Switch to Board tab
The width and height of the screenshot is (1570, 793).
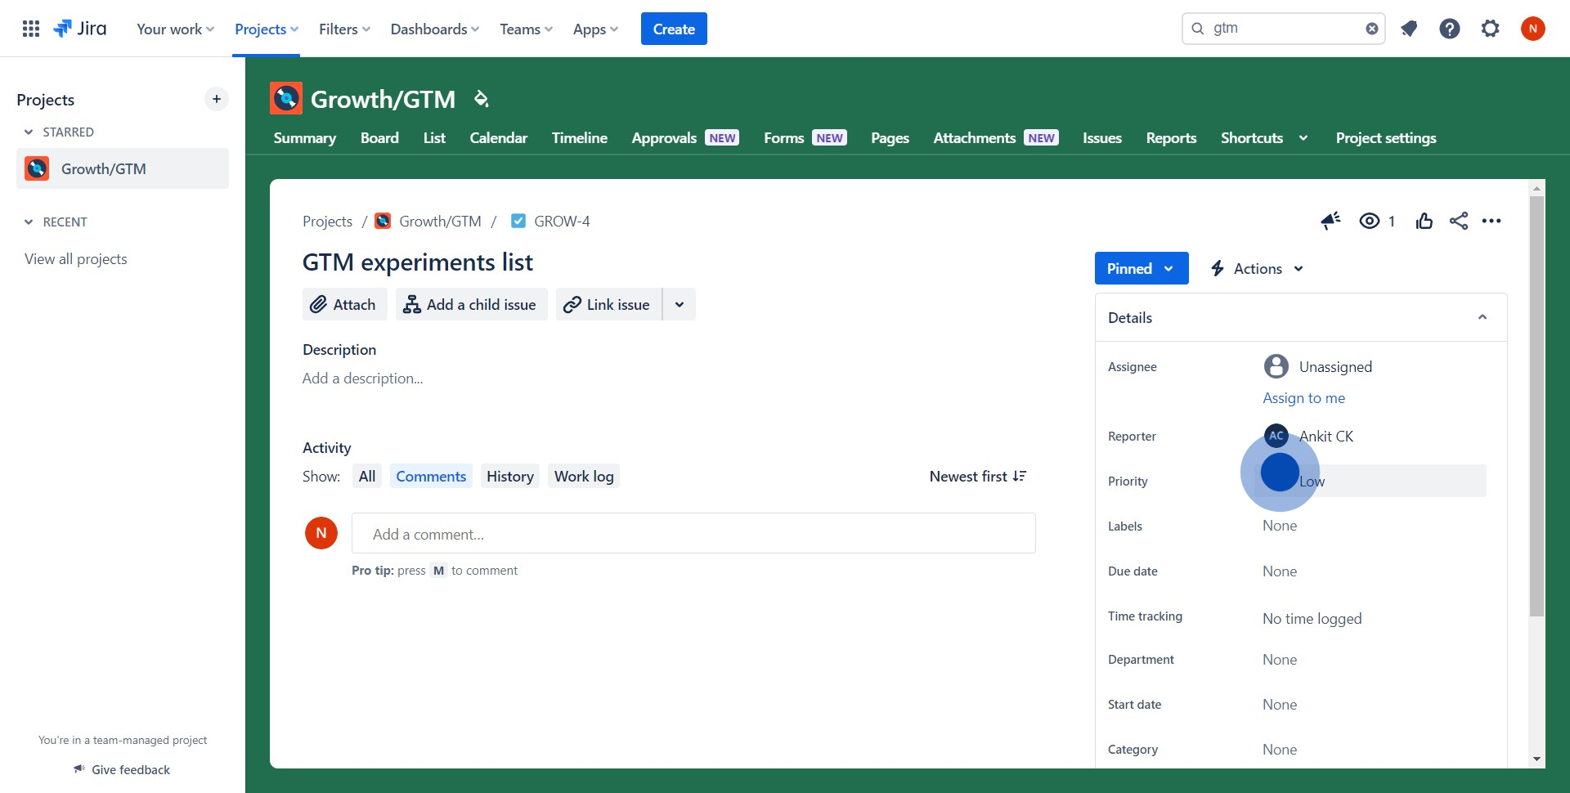(x=379, y=138)
